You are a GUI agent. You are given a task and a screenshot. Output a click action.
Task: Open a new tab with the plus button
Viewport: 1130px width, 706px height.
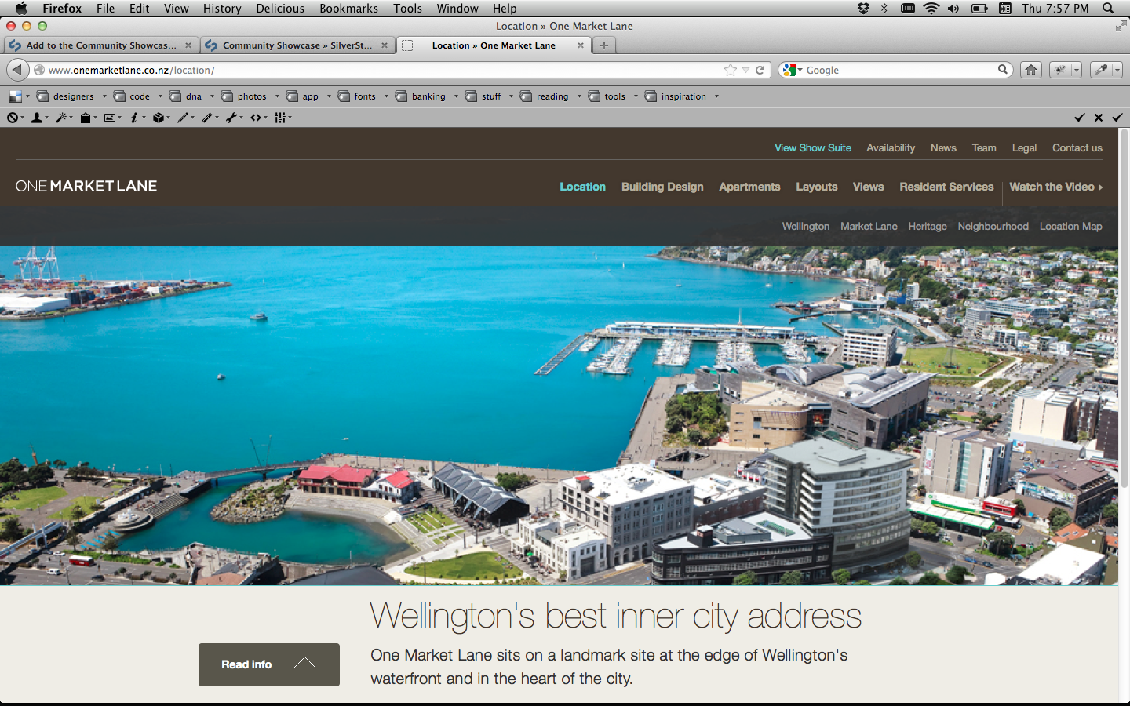point(603,45)
